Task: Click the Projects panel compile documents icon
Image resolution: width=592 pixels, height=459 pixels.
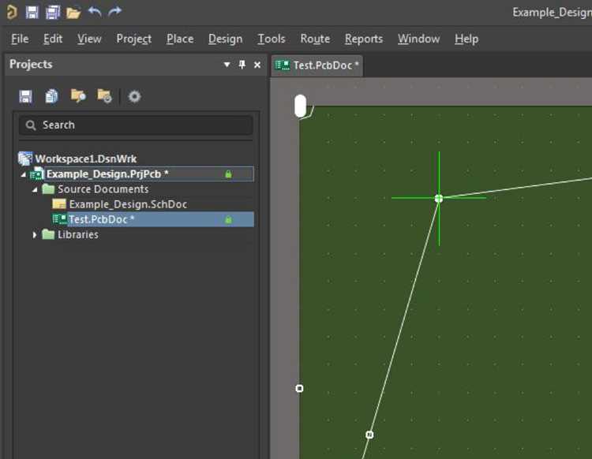Action: [51, 96]
